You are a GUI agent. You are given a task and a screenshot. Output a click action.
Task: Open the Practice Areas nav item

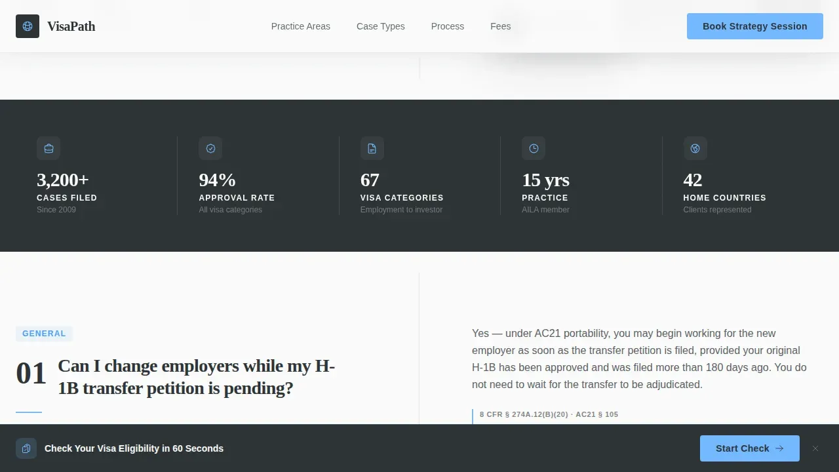click(x=301, y=26)
